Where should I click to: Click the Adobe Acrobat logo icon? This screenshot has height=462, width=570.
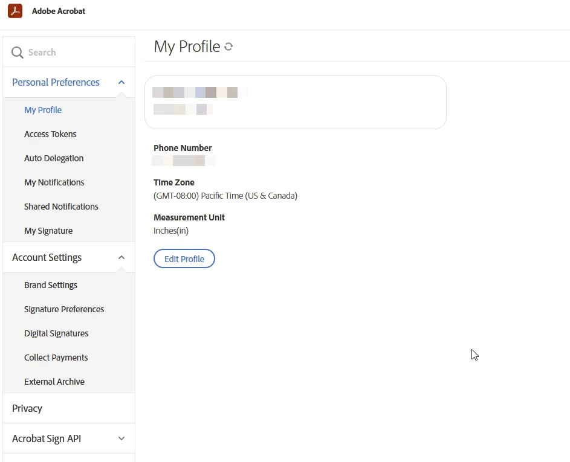pos(15,11)
